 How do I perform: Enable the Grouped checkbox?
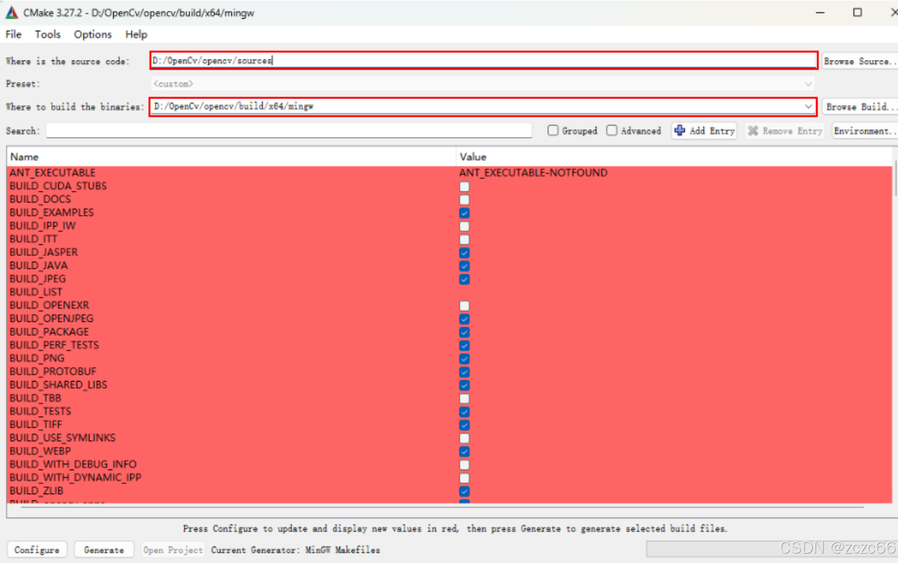pos(553,130)
